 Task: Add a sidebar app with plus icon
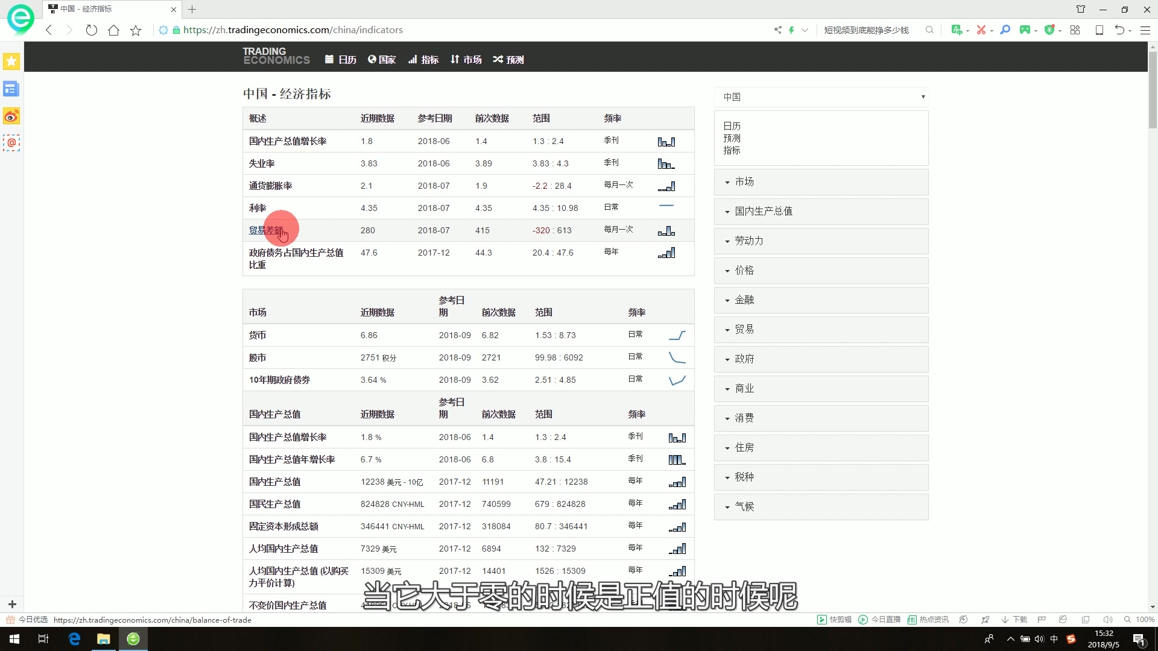pos(12,604)
